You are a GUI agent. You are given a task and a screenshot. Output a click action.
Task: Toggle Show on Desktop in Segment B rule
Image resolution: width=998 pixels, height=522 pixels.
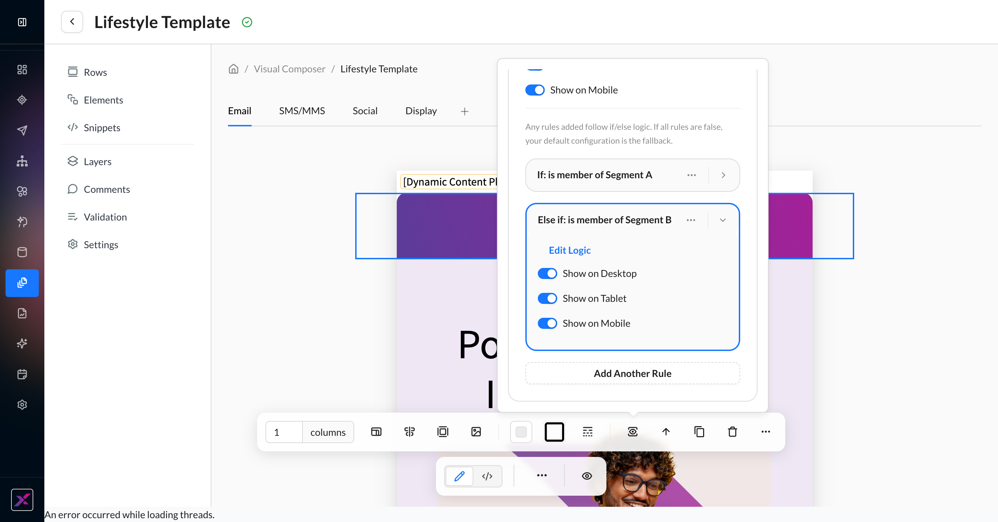click(x=548, y=273)
